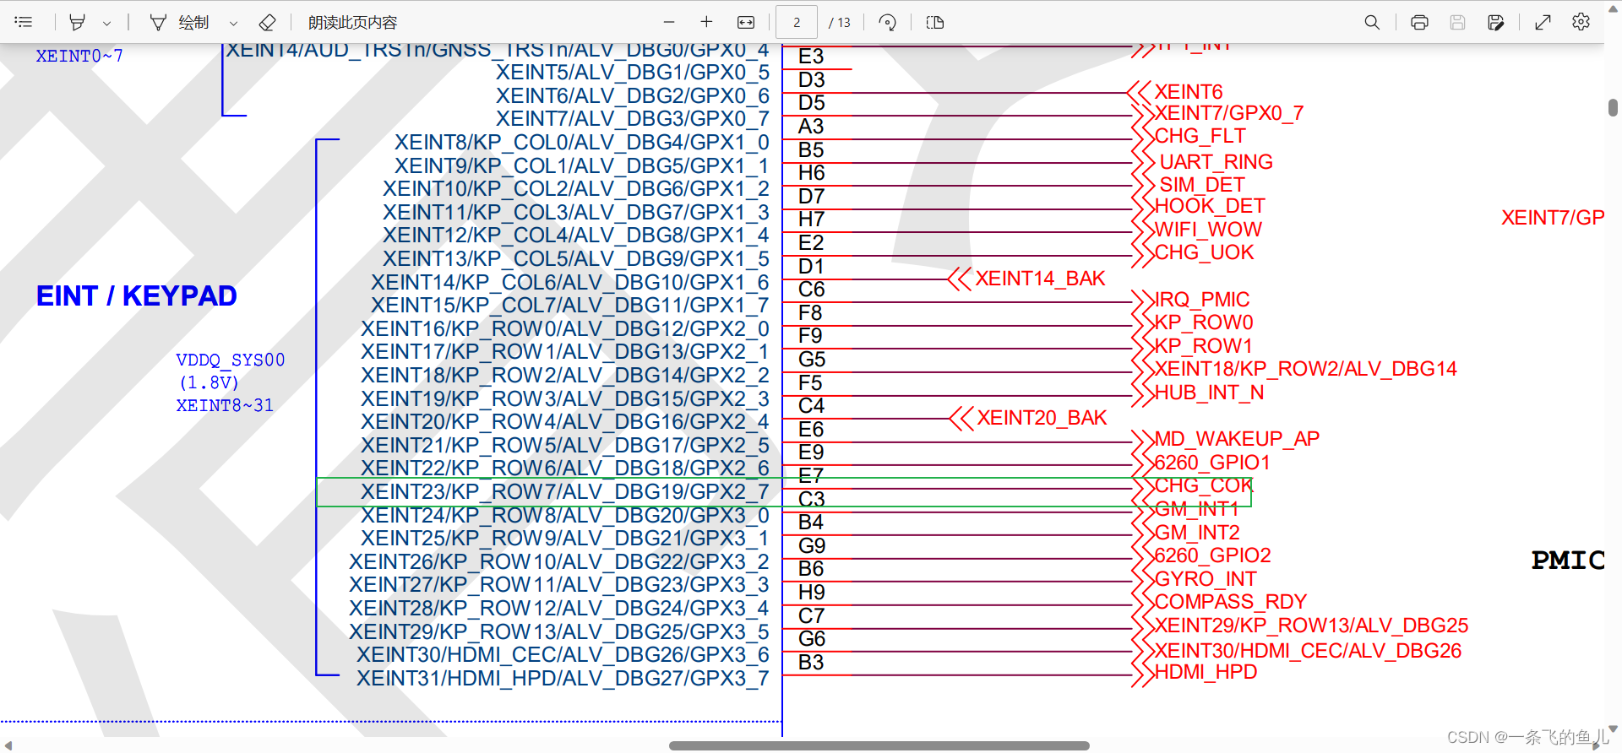Switch page view layout
The width and height of the screenshot is (1622, 753).
pos(935,22)
